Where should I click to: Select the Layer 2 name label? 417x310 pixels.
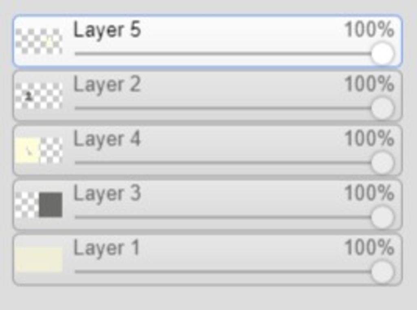[x=107, y=85]
